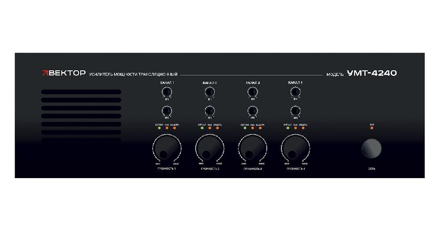The image size is (441, 230).
Task: Click the УМТ-4240 model label
Action: (x=372, y=73)
